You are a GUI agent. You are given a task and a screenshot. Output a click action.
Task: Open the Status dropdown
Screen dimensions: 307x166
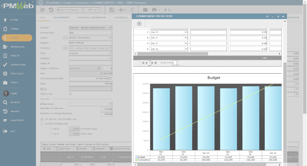[100, 68]
